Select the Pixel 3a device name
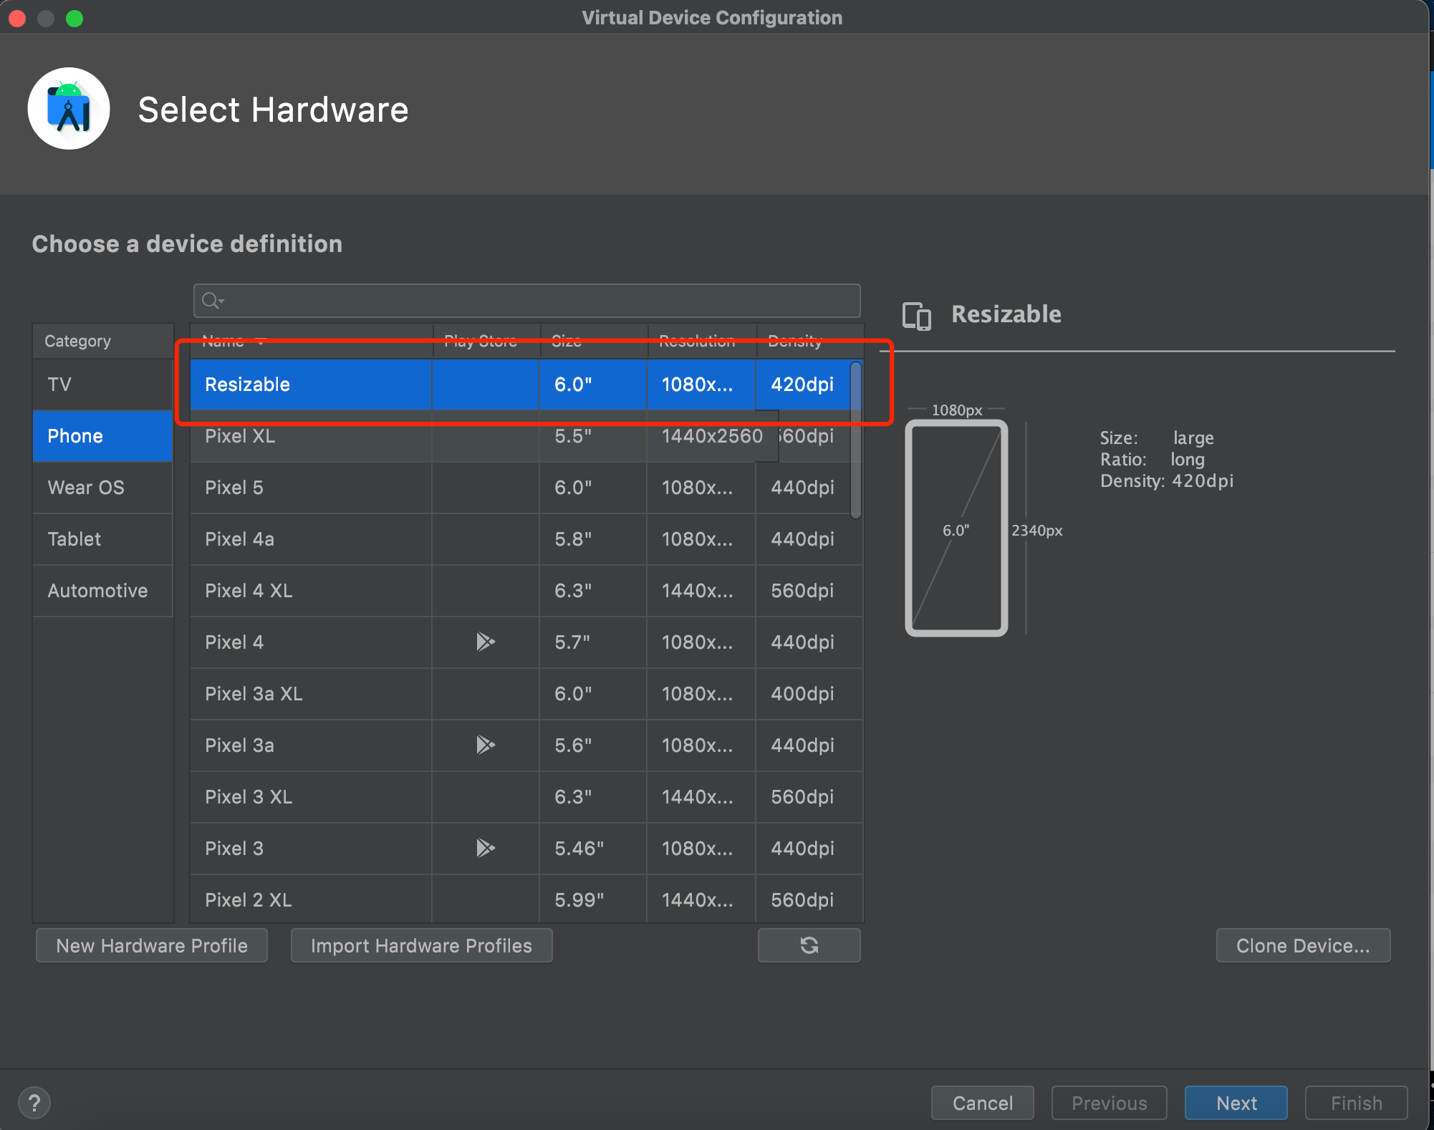Viewport: 1434px width, 1130px height. [239, 745]
